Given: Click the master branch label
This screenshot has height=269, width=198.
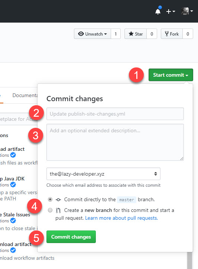Looking at the screenshot, I should (x=127, y=200).
